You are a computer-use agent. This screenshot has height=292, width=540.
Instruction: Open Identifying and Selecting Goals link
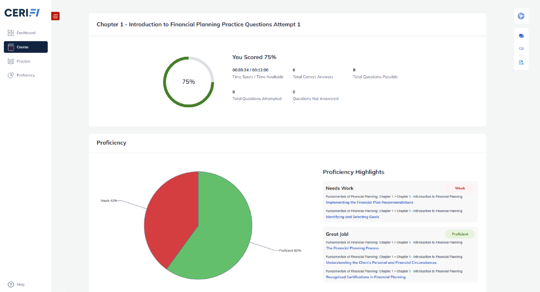pyautogui.click(x=352, y=217)
